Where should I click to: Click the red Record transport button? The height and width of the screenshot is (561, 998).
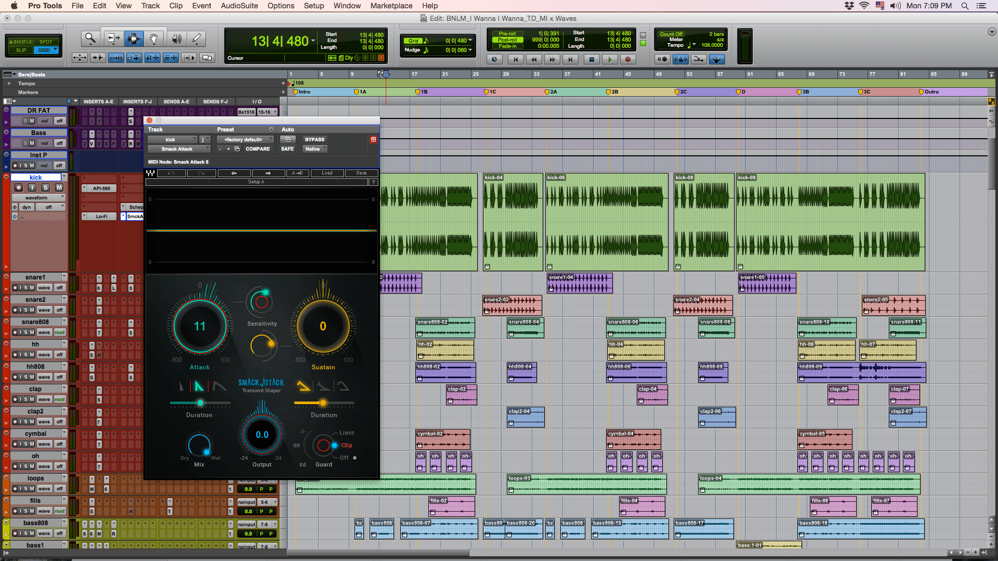(x=627, y=59)
